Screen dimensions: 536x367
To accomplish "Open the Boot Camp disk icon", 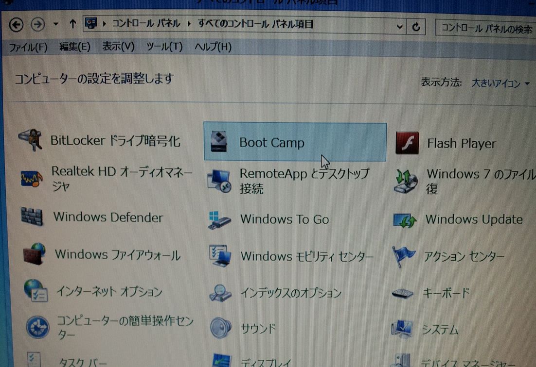I will (219, 142).
